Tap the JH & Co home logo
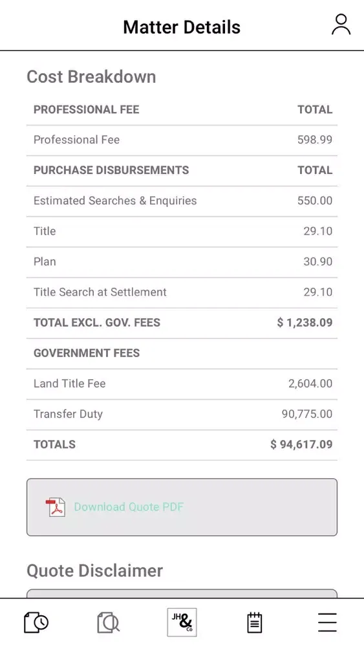 [x=182, y=622]
